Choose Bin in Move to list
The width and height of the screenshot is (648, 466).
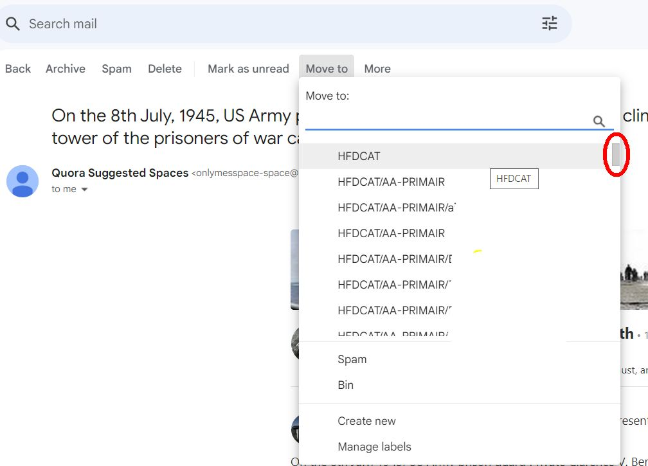346,385
